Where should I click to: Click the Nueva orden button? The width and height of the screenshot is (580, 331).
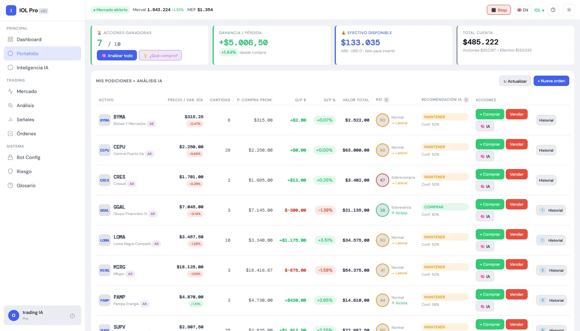(551, 81)
